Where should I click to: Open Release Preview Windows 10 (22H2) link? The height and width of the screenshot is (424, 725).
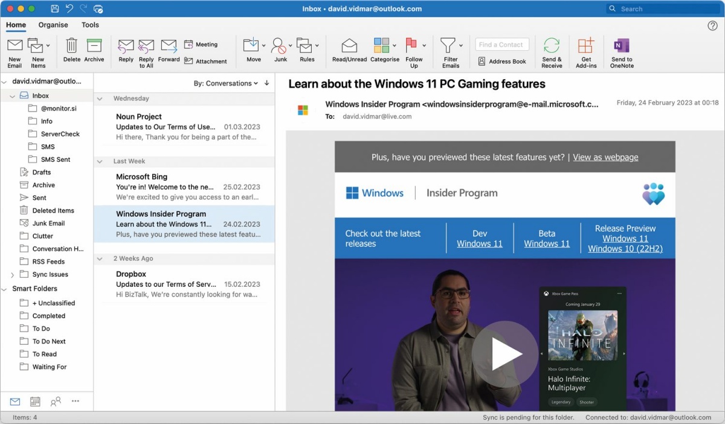[625, 249]
